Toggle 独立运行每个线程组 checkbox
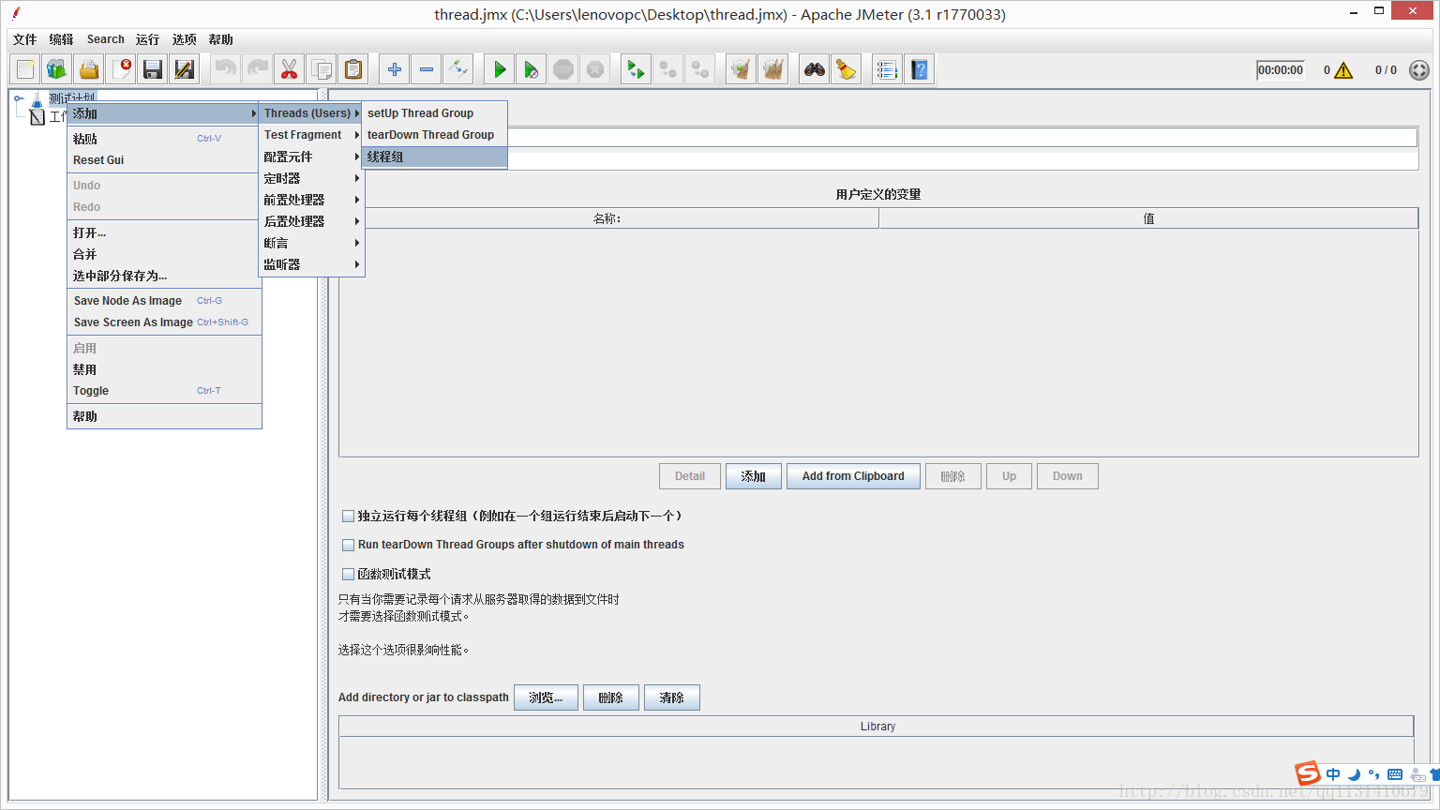The height and width of the screenshot is (810, 1440). point(349,516)
